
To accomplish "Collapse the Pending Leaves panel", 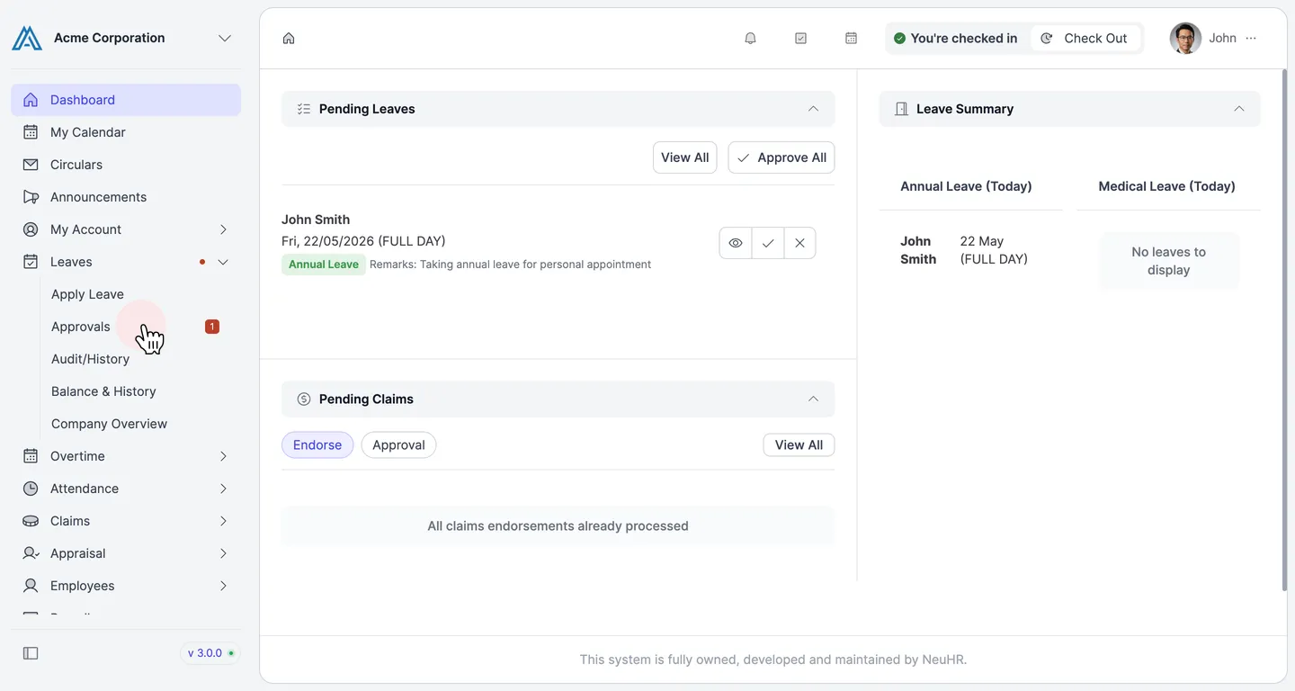I will point(813,109).
